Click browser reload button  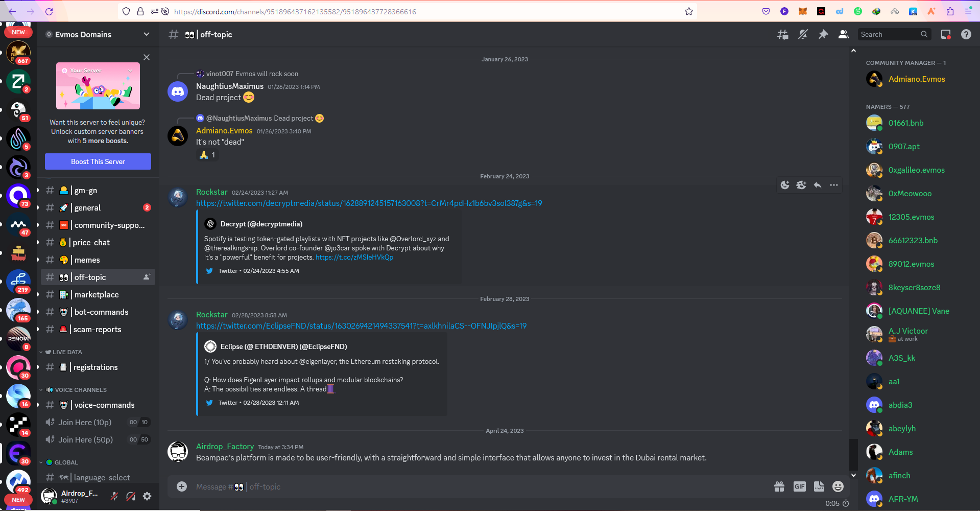tap(49, 11)
